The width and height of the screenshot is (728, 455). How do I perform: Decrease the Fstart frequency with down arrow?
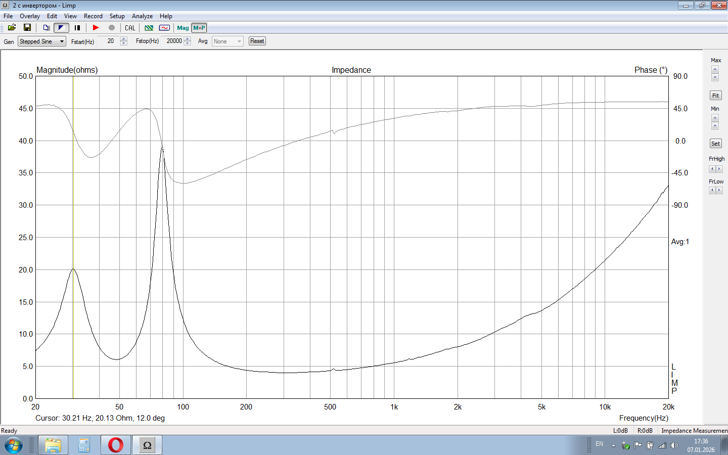tap(124, 43)
